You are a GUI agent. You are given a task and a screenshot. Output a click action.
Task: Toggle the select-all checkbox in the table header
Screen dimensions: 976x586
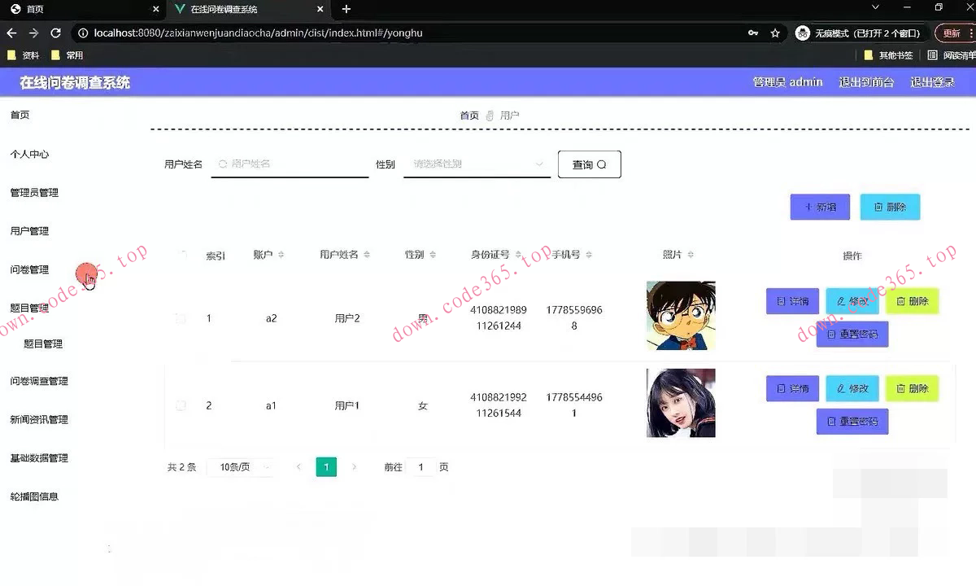181,254
